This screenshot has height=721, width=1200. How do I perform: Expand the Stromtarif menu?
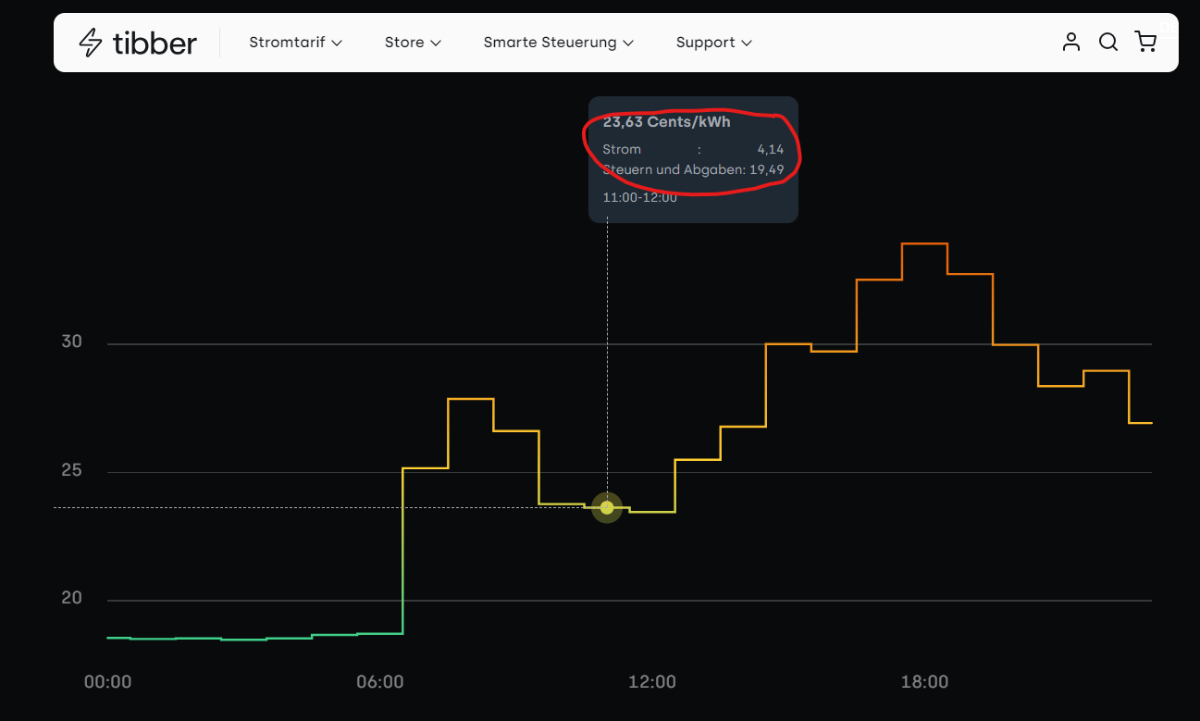pyautogui.click(x=296, y=43)
